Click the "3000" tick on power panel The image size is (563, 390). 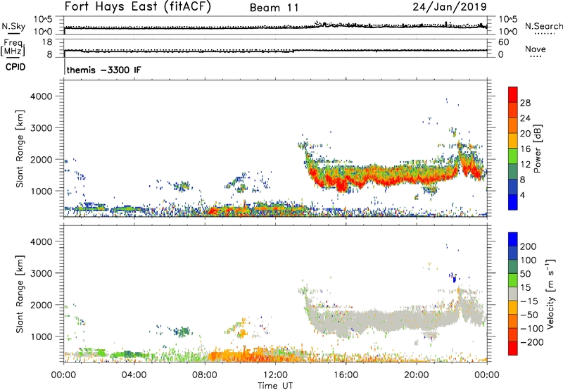[42, 128]
